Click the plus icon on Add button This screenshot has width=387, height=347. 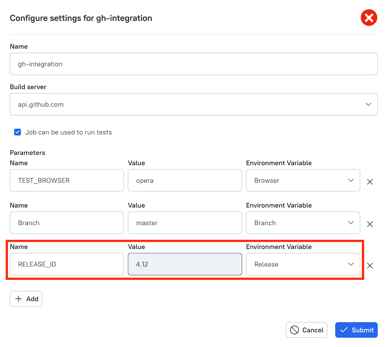coord(18,299)
